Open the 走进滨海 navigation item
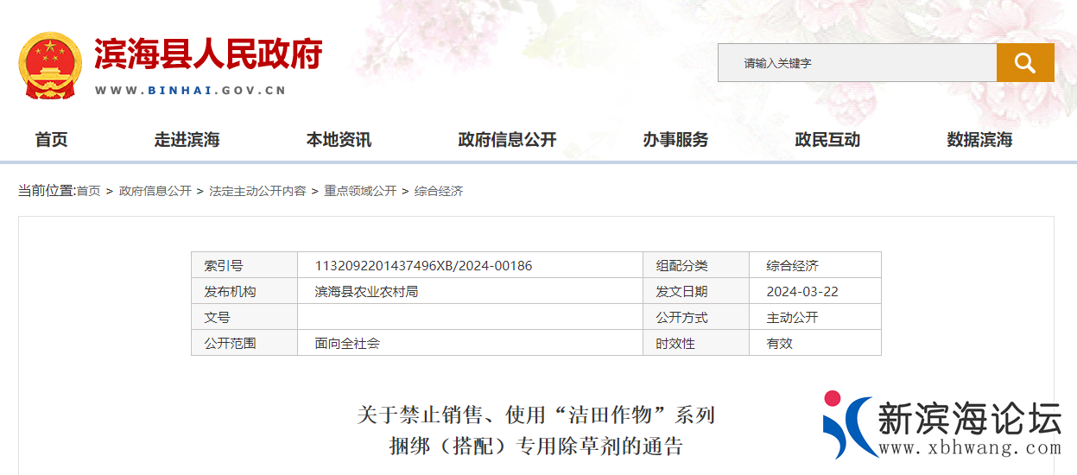The height and width of the screenshot is (475, 1077). click(x=187, y=140)
